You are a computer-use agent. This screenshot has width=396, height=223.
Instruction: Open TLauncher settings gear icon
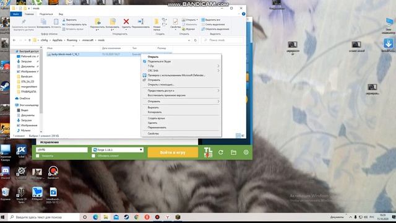tap(246, 152)
